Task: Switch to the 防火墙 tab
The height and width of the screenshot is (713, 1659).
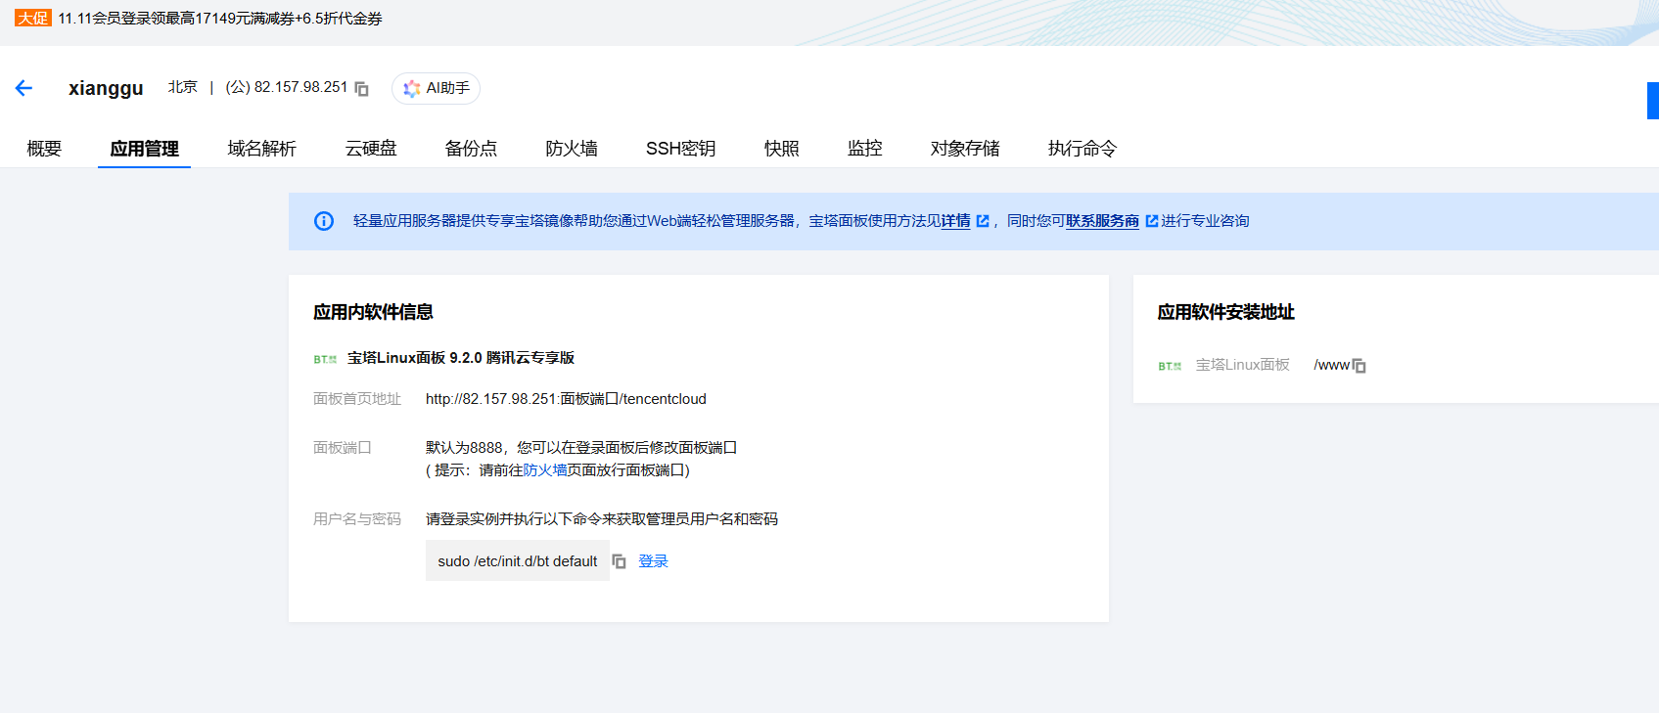Action: point(572,149)
